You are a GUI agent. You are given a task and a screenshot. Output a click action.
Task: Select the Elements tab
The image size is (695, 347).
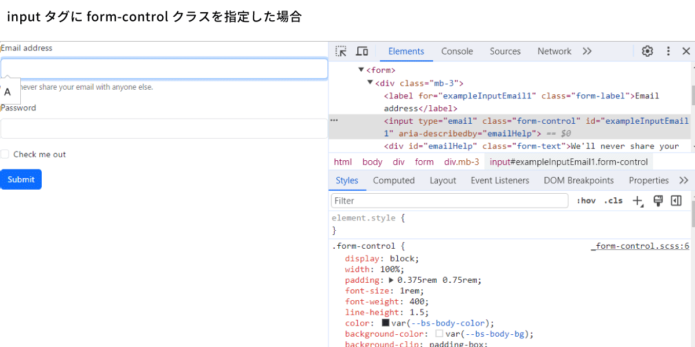click(x=406, y=51)
